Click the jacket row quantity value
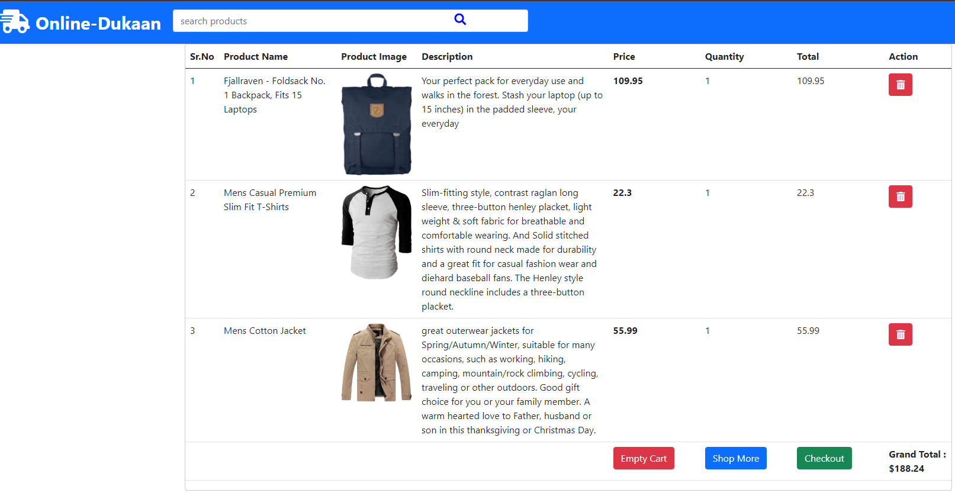The width and height of the screenshot is (955, 499). [708, 331]
